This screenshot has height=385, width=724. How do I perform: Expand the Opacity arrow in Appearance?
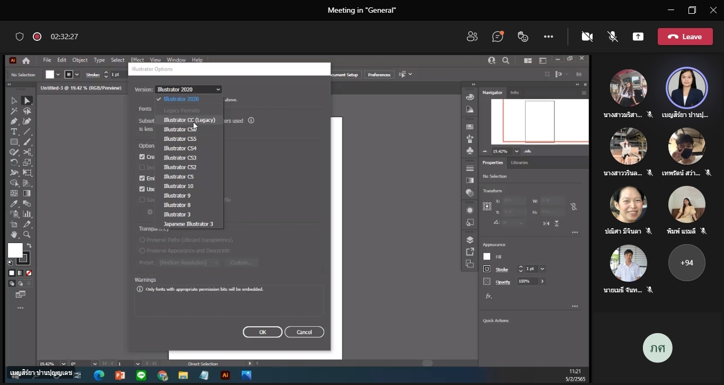pyautogui.click(x=542, y=281)
